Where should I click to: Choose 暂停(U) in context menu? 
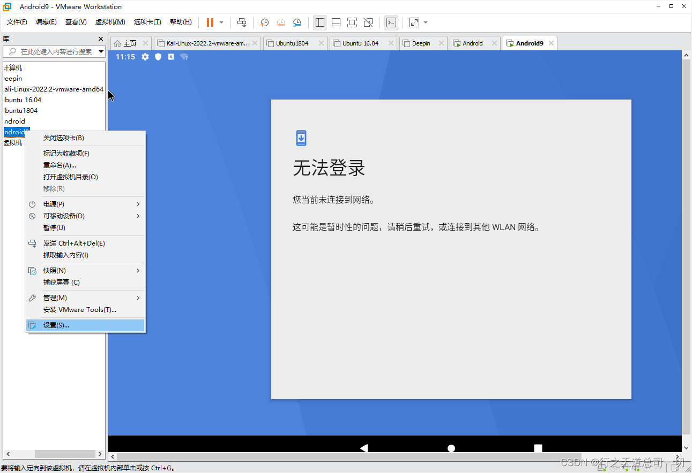pyautogui.click(x=85, y=228)
